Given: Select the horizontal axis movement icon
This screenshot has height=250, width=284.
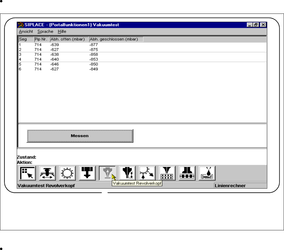Looking at the screenshot, I should pos(48,173).
